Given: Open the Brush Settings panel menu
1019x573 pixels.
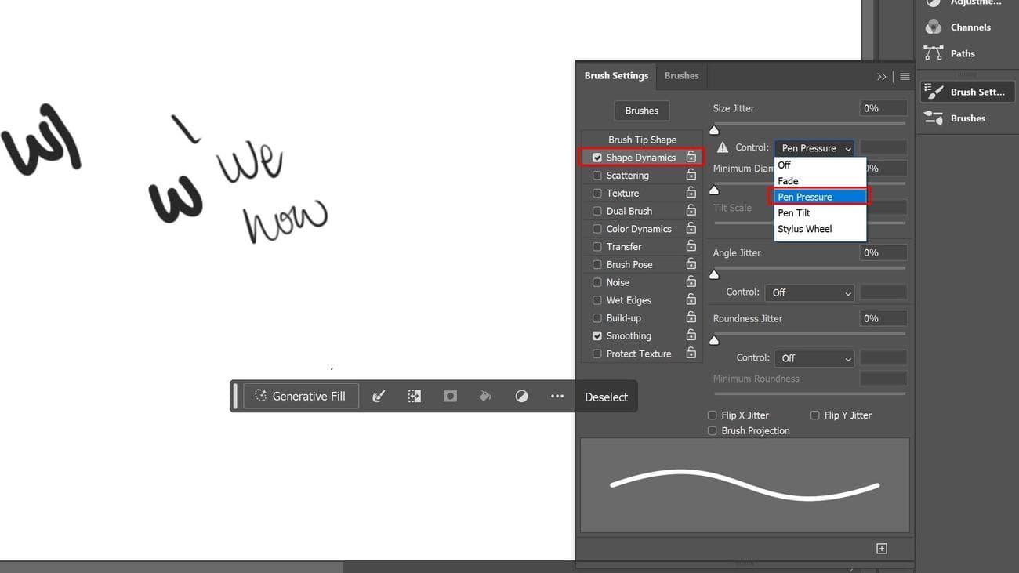Looking at the screenshot, I should (905, 76).
